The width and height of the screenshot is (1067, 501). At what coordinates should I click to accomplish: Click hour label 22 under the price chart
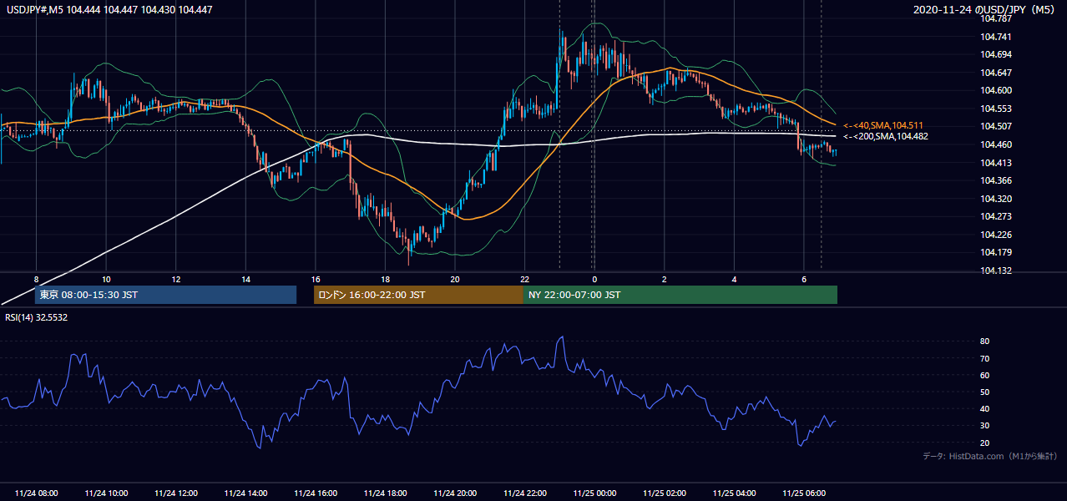point(524,279)
